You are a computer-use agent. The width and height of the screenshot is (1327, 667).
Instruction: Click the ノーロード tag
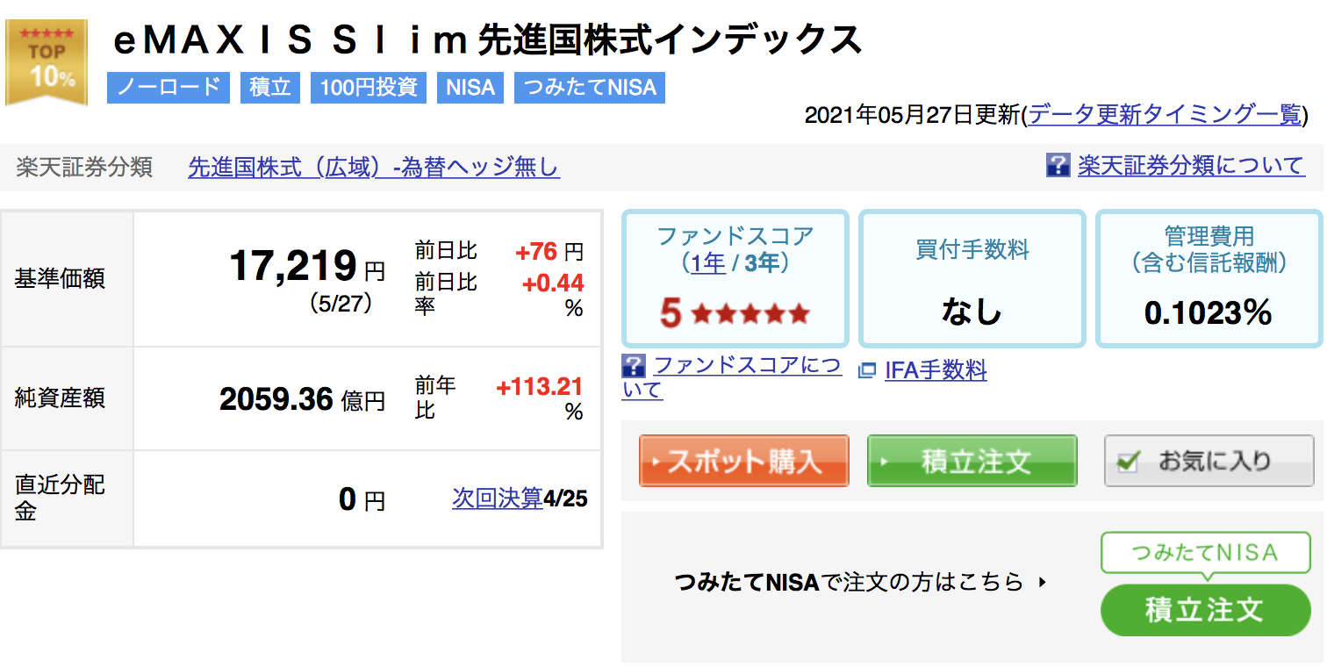(169, 88)
